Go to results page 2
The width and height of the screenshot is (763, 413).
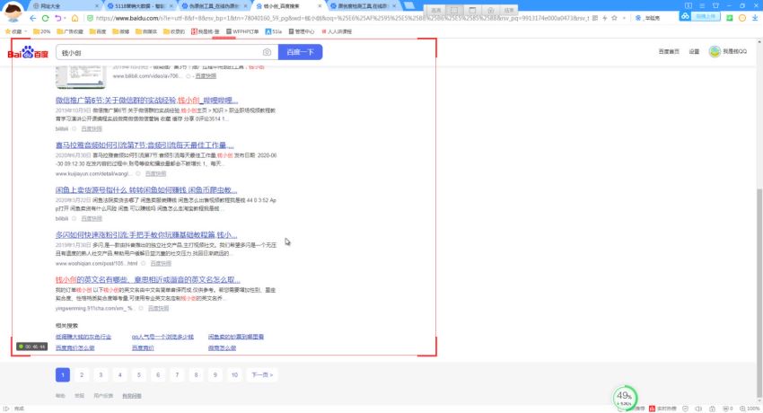click(82, 375)
